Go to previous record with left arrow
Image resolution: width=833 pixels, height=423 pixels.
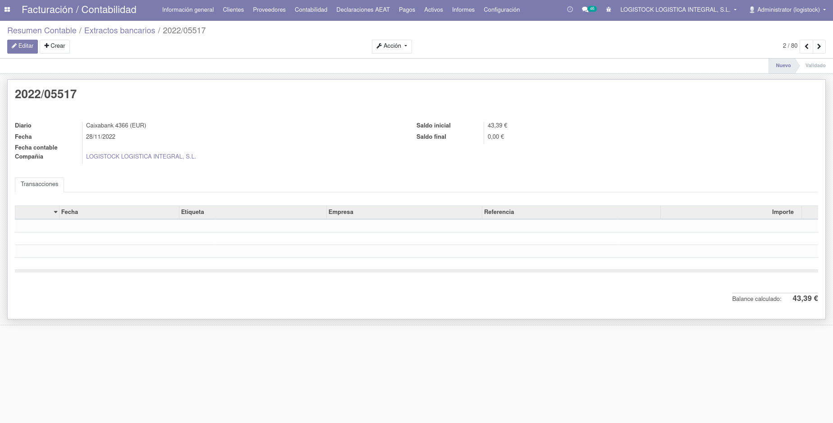(x=806, y=46)
